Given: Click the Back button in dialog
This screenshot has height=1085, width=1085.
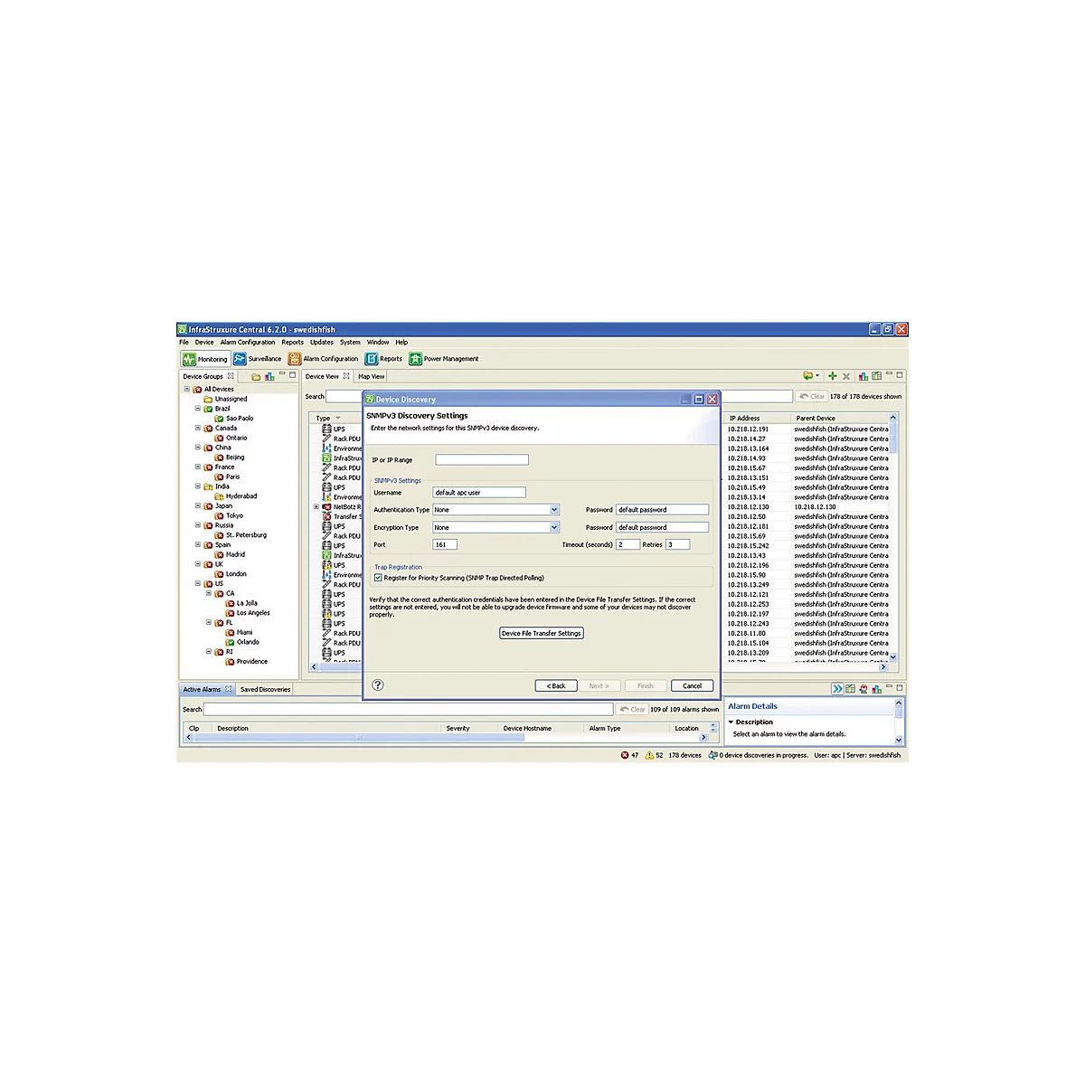Looking at the screenshot, I should (556, 685).
